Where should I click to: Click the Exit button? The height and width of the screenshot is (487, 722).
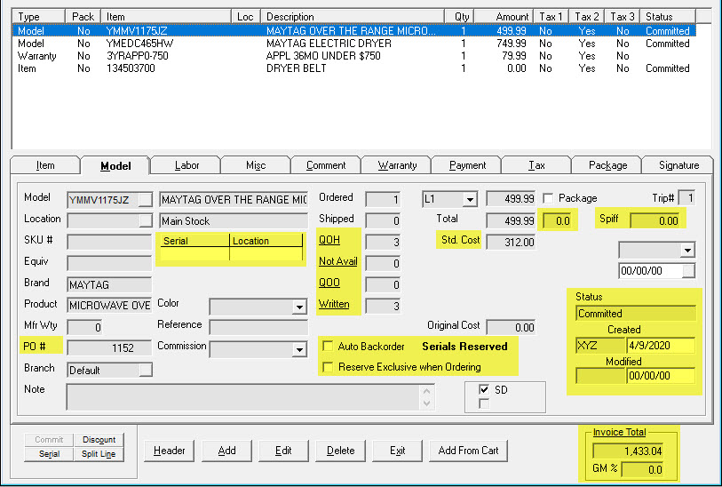pos(397,451)
